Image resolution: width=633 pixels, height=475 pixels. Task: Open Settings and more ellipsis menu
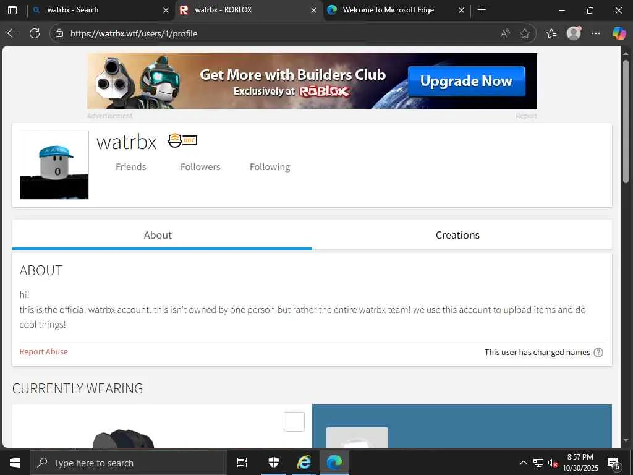click(x=596, y=33)
